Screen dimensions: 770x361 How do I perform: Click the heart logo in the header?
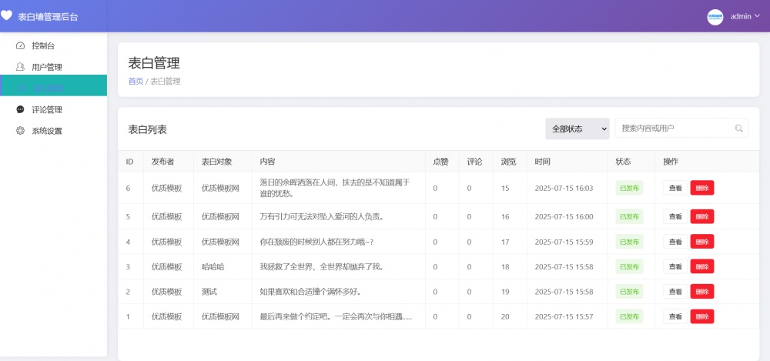click(x=6, y=15)
